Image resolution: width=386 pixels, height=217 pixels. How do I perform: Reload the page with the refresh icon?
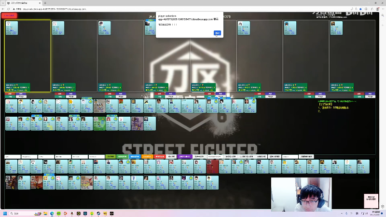click(8, 9)
